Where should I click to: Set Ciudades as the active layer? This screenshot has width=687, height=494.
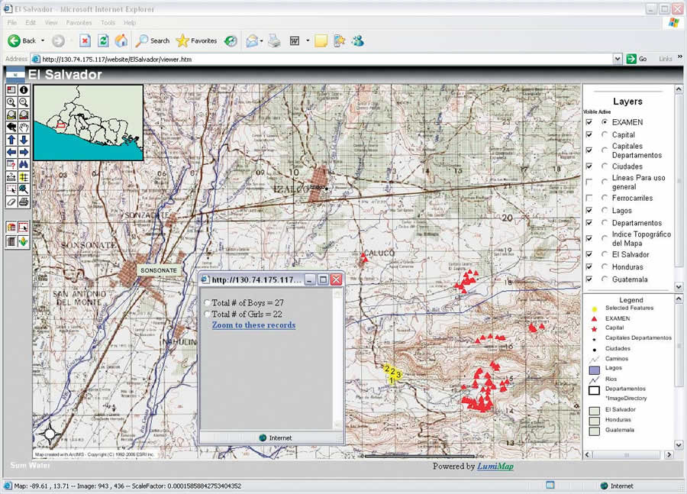click(605, 166)
